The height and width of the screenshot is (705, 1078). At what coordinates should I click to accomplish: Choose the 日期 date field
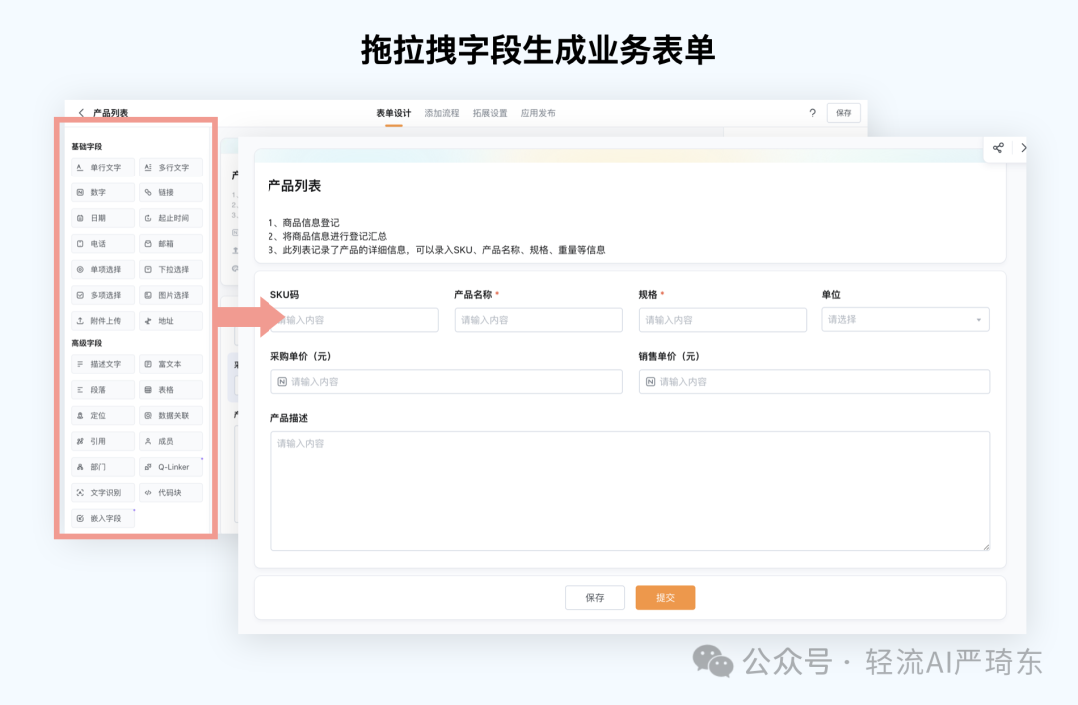tap(102, 218)
